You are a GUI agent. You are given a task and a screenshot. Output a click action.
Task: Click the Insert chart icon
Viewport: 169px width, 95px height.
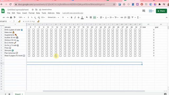pos(129,17)
